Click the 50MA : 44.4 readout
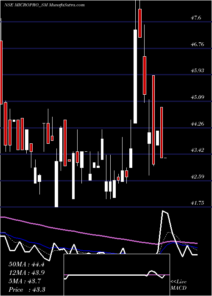The image size is (212, 296). tap(26, 264)
